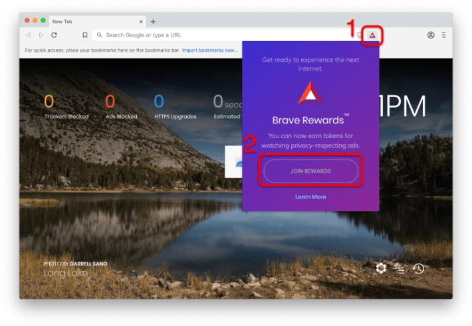Click the back navigation arrow
Screen dimensions: 472x326
pos(29,35)
